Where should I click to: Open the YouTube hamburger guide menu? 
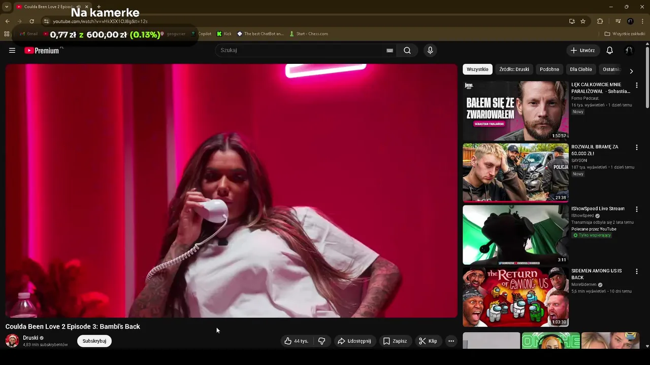12,50
